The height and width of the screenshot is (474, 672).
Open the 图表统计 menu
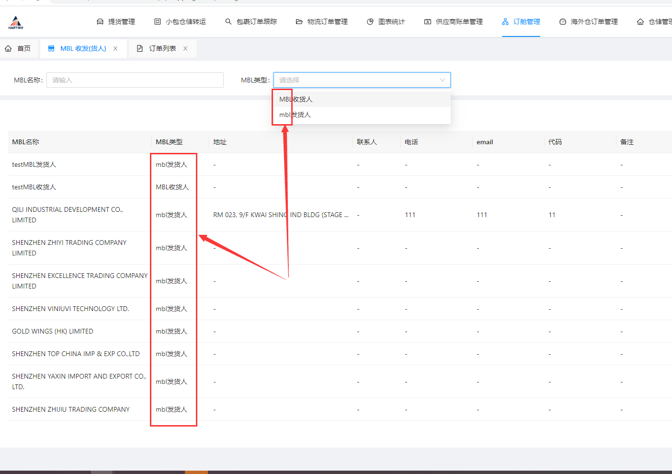pyautogui.click(x=386, y=22)
